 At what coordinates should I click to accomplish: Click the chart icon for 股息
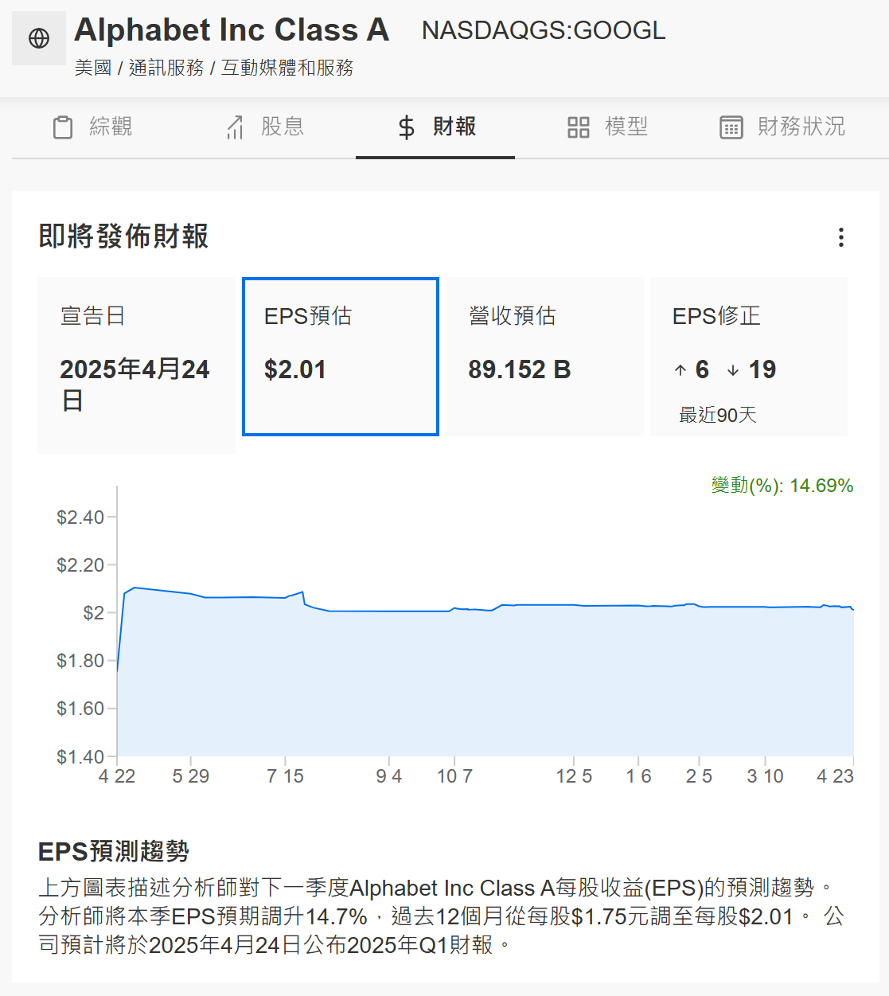pos(235,127)
